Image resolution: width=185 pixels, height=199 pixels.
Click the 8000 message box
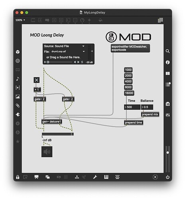[x=128, y=87]
